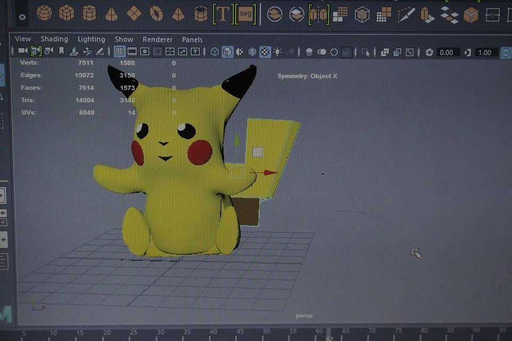Click the cube-in-wireframe-box shelf icon
The height and width of the screenshot is (341, 512).
click(362, 15)
